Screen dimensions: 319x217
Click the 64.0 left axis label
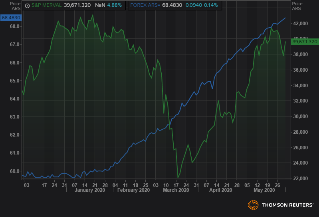(x=14, y=99)
